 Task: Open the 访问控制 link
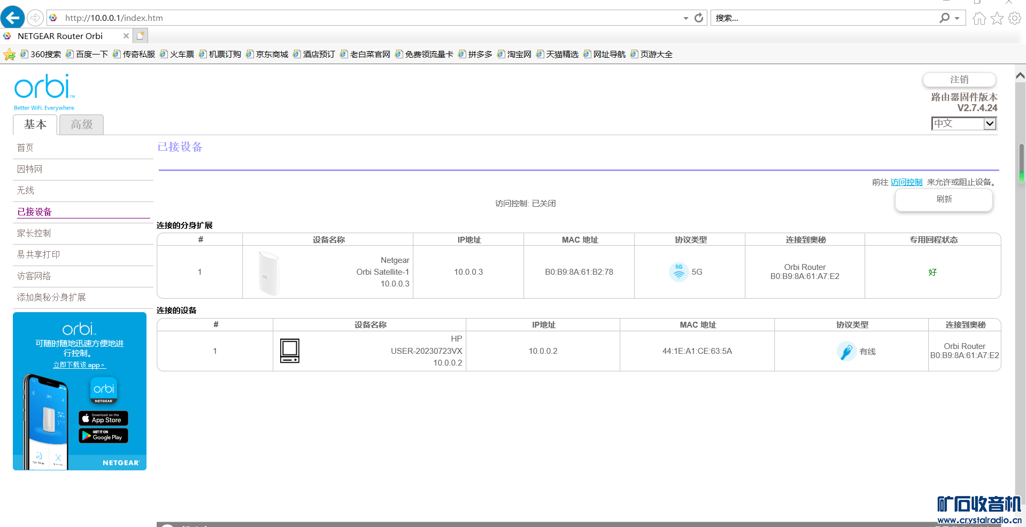906,182
